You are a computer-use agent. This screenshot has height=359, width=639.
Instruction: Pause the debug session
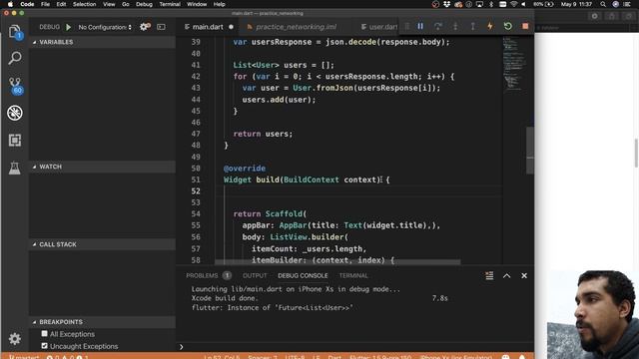420,27
